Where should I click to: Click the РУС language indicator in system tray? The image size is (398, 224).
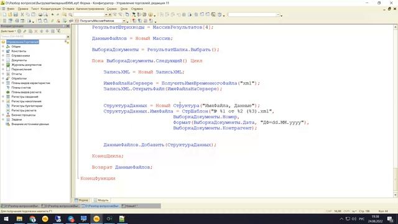pyautogui.click(x=362, y=218)
